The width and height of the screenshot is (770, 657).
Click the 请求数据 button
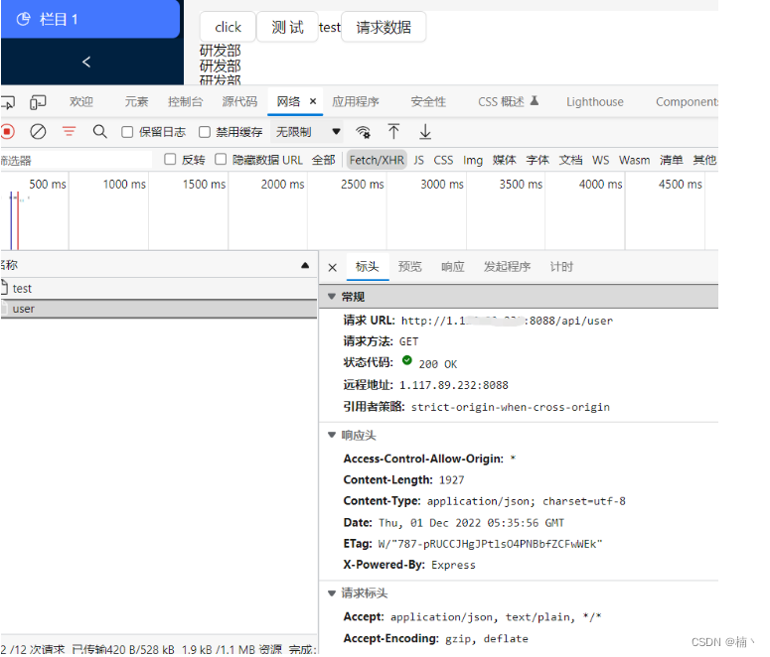pos(384,27)
